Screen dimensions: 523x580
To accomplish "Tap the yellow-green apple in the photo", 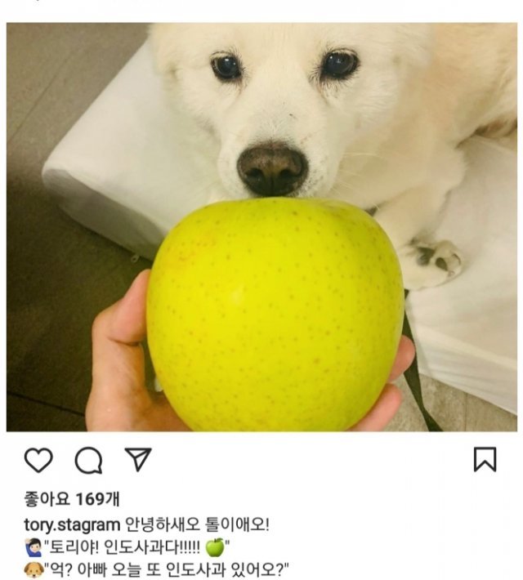I will [275, 315].
